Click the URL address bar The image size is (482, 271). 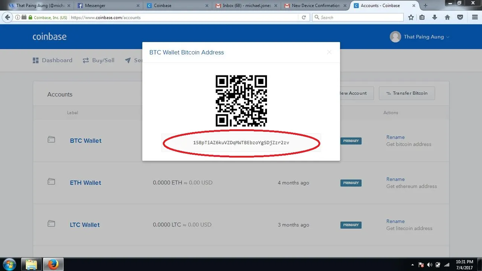pos(185,17)
